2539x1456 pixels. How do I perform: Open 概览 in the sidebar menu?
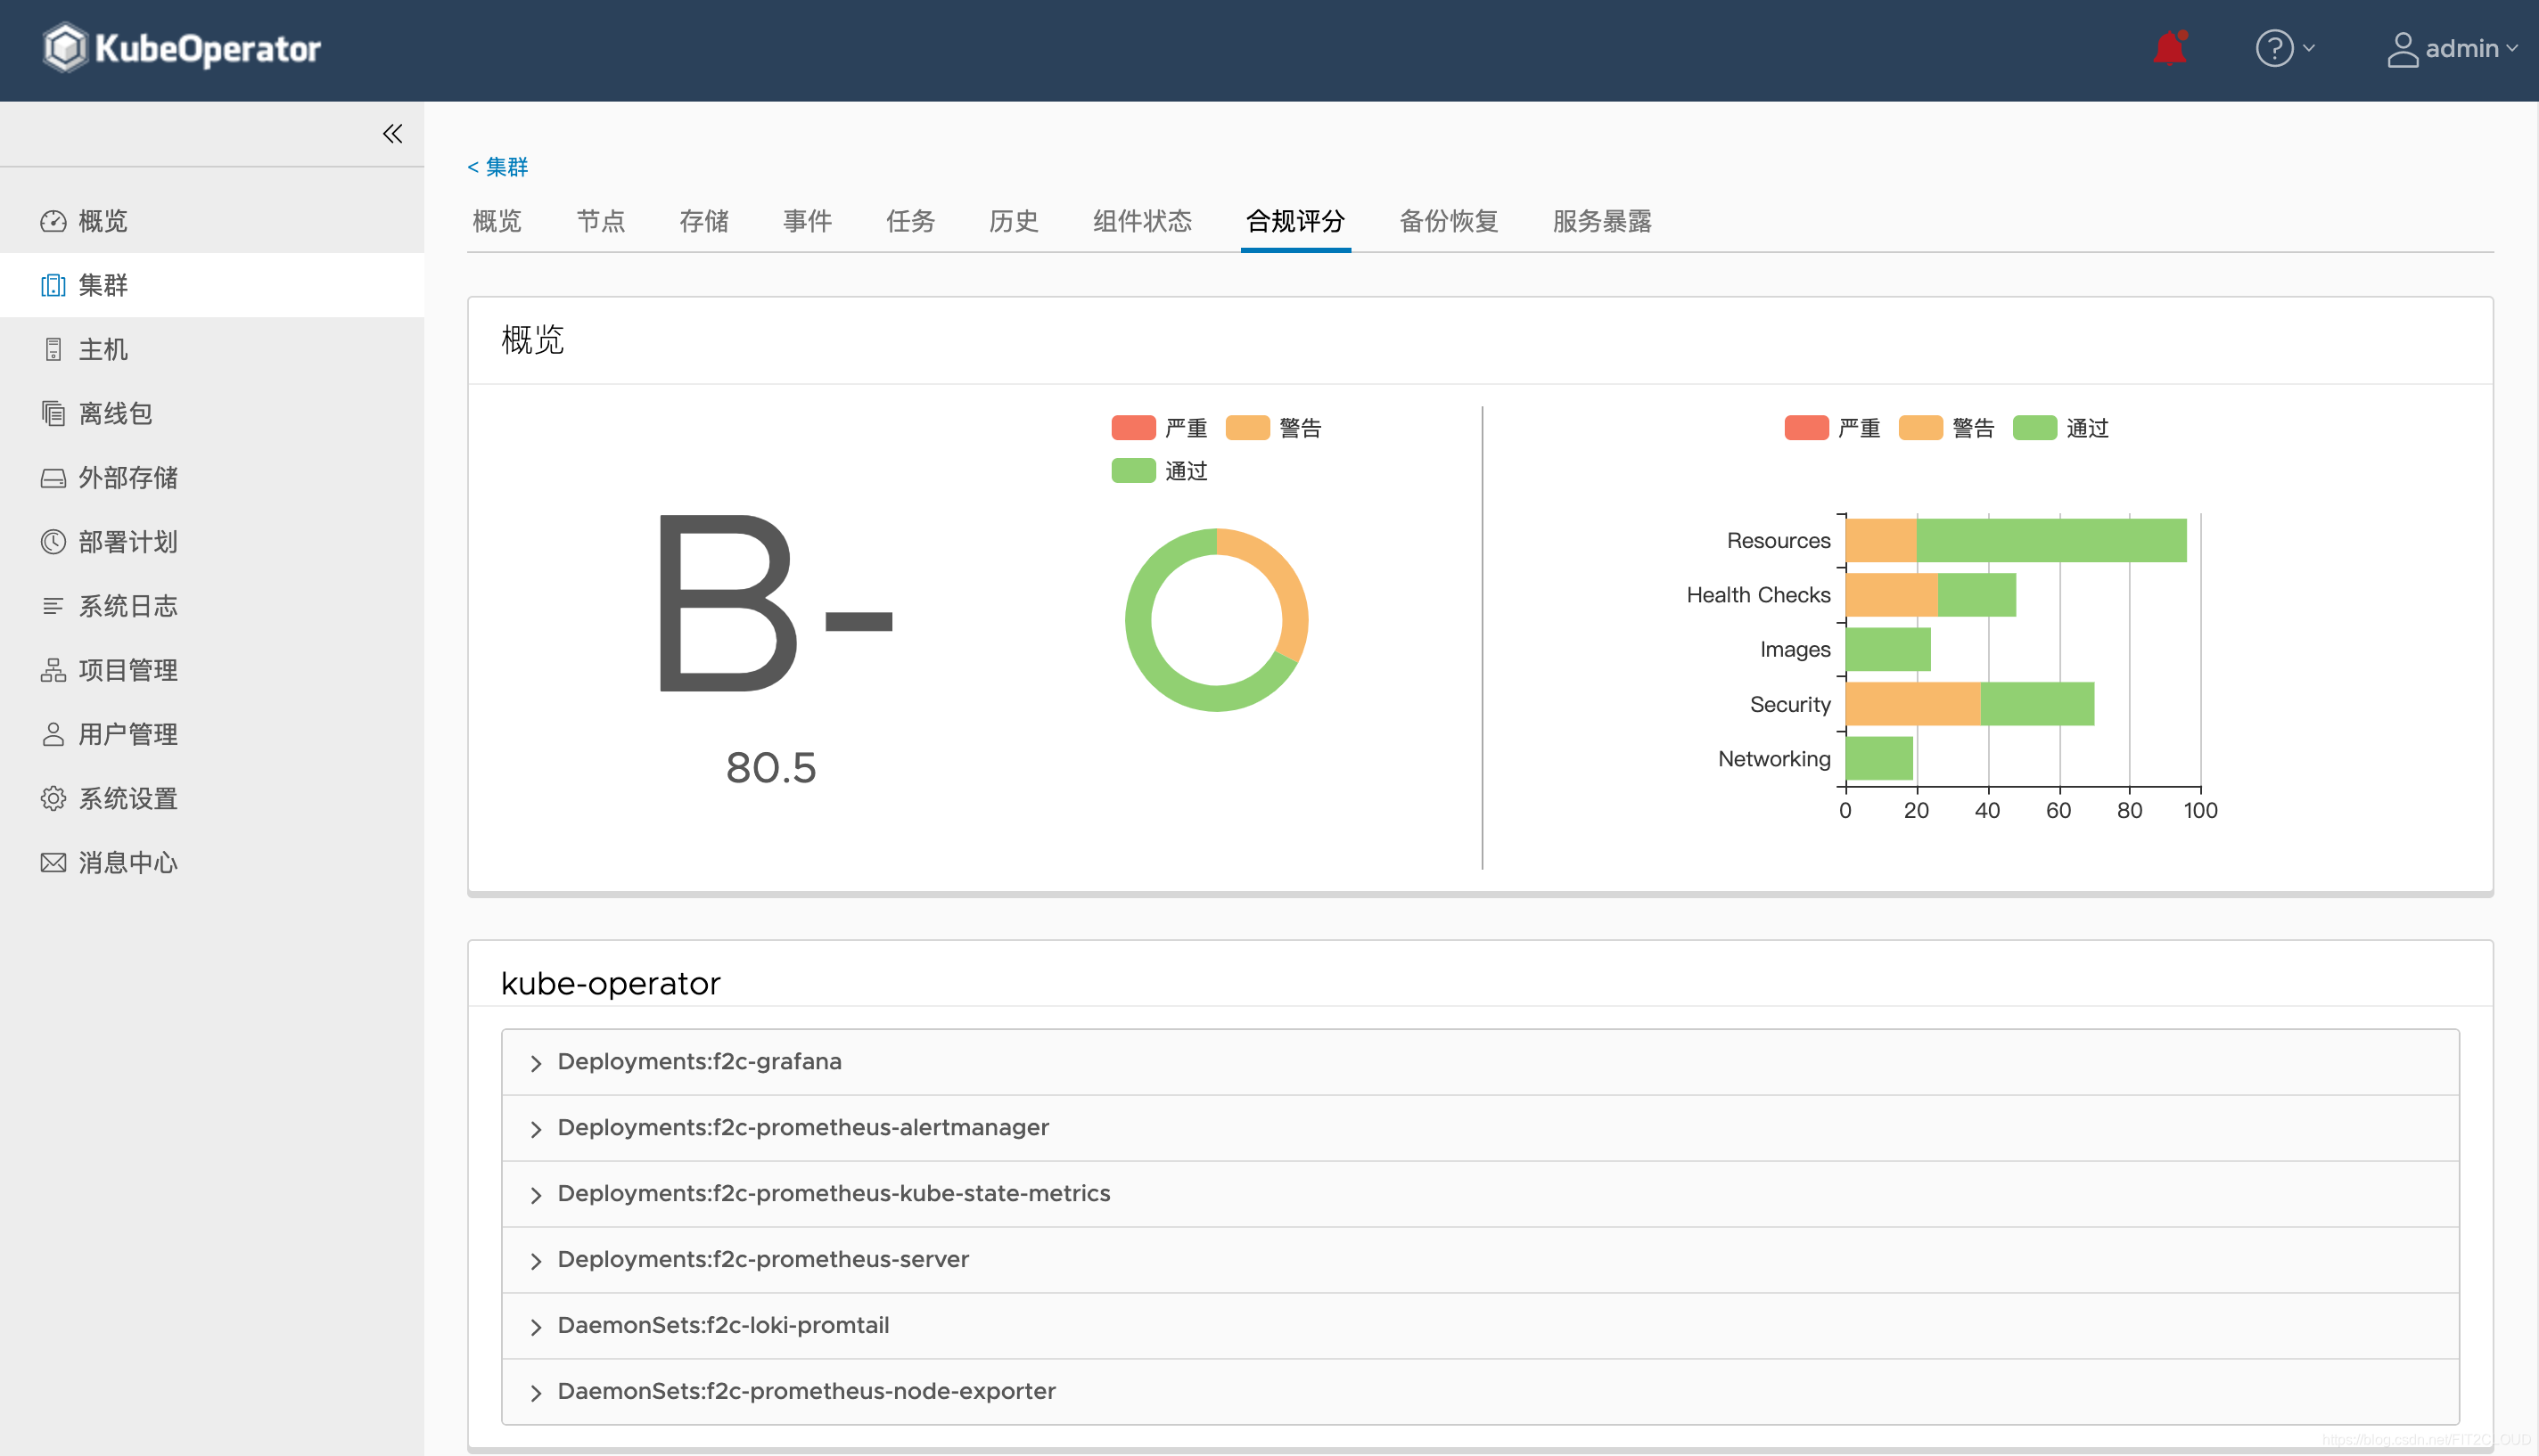(x=212, y=221)
